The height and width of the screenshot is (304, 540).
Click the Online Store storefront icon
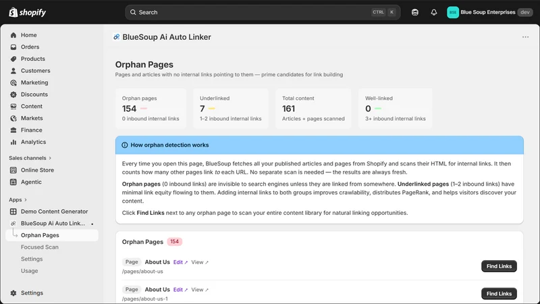13,170
